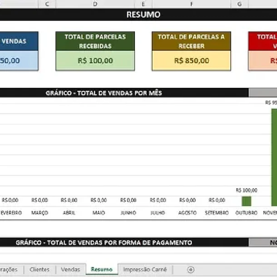Select column F header
The image size is (277, 277).
pos(192,4)
